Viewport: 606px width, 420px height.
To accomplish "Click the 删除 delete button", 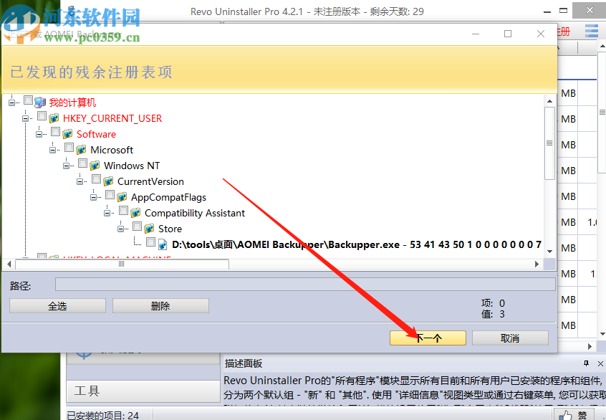I will [x=160, y=306].
